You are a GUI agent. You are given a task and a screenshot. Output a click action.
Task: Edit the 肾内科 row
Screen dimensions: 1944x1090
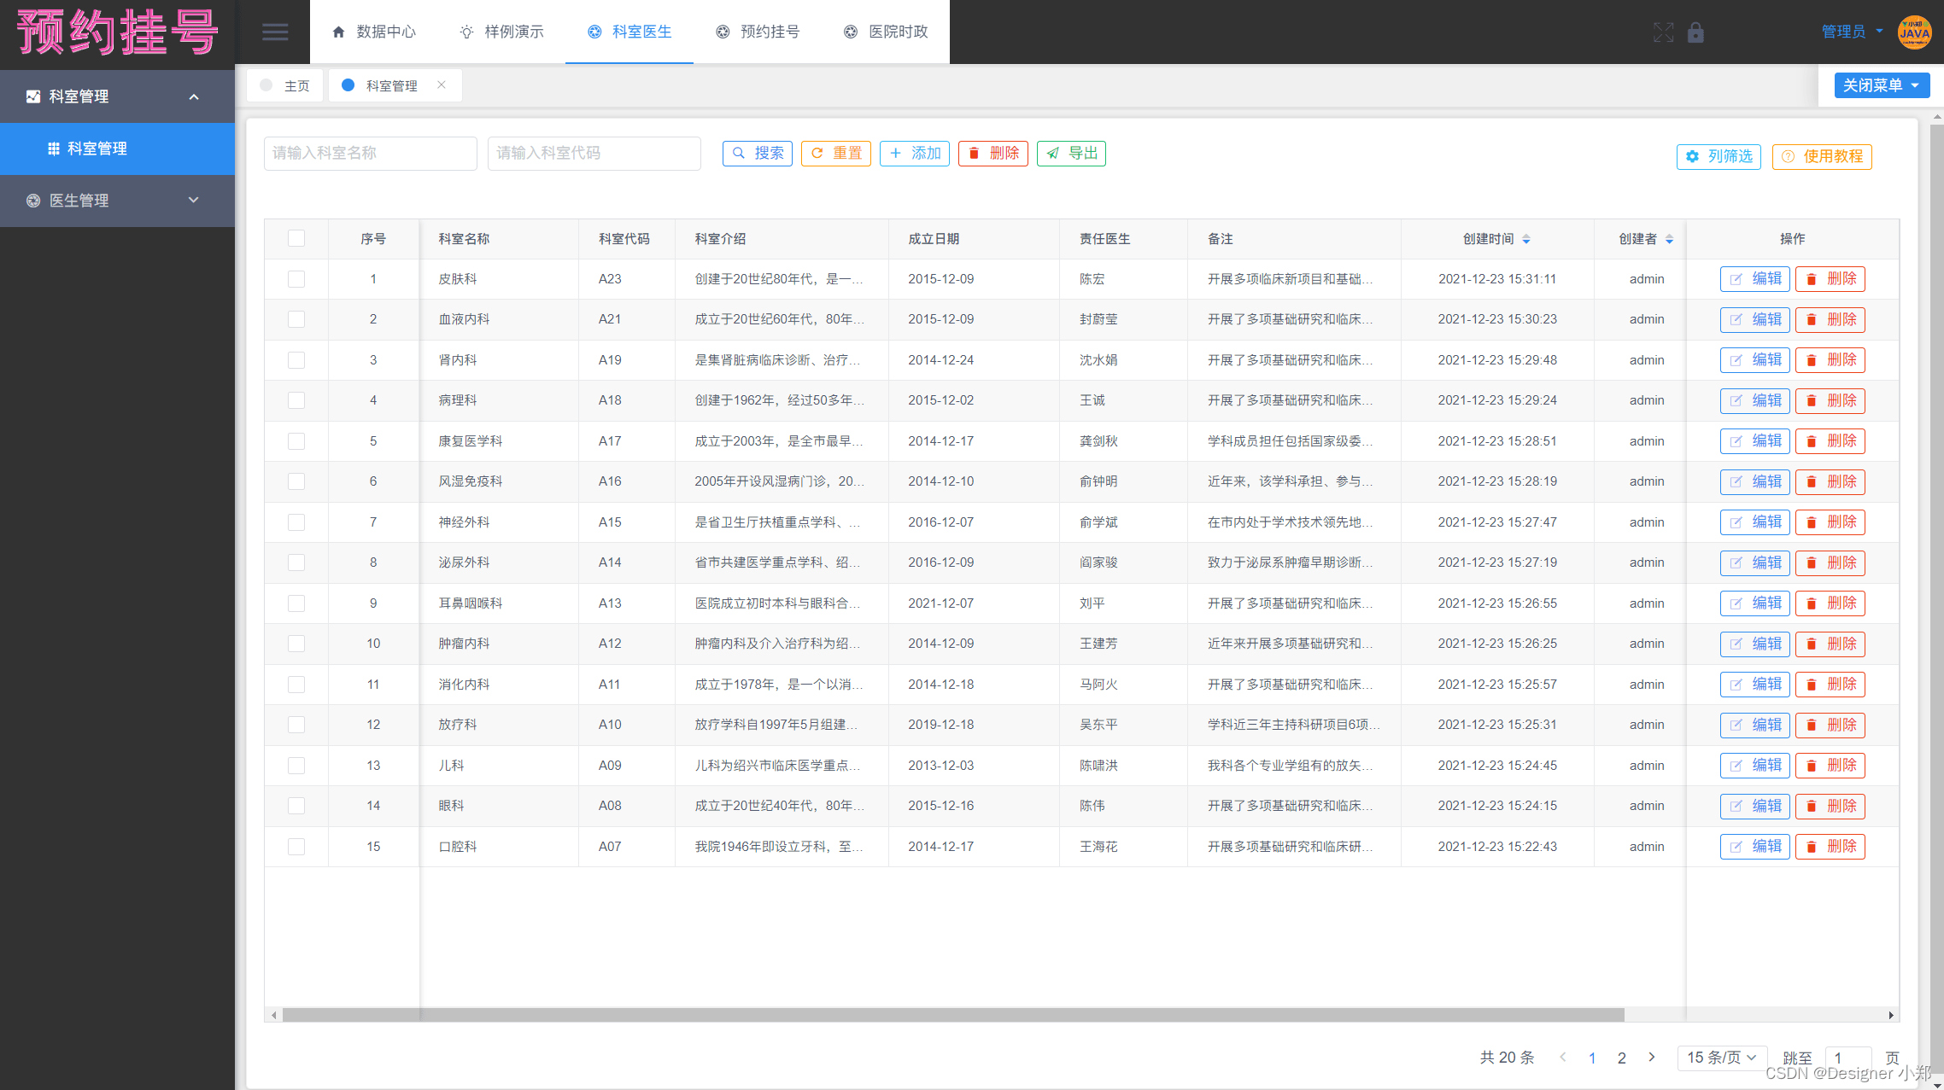coord(1754,360)
